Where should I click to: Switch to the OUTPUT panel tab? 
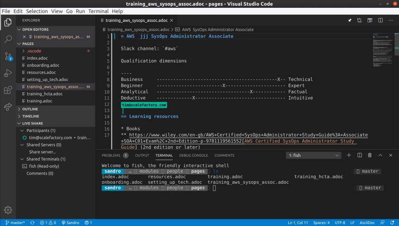[x=142, y=156]
